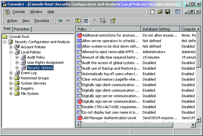Click the Registry folder icon
Image resolution: width=203 pixels, height=136 pixels.
tap(17, 88)
